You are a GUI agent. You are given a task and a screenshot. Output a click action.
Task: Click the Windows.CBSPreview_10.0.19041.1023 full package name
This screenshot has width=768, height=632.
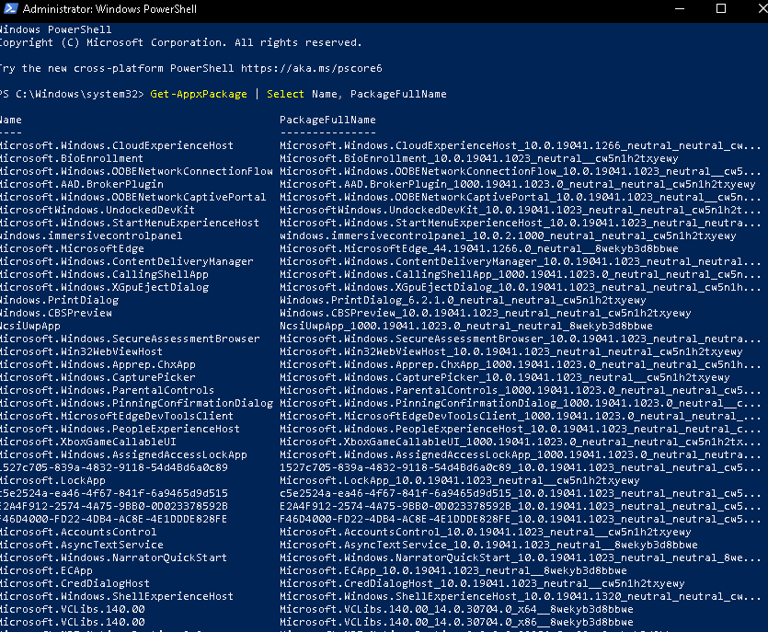pos(485,313)
